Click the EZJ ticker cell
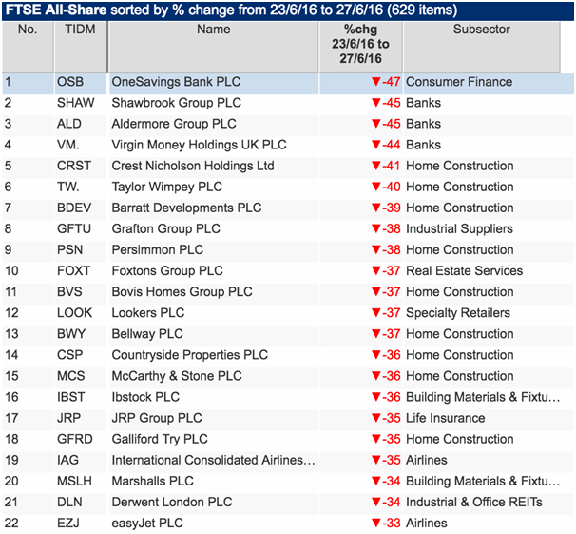The height and width of the screenshot is (534, 576). click(x=67, y=523)
